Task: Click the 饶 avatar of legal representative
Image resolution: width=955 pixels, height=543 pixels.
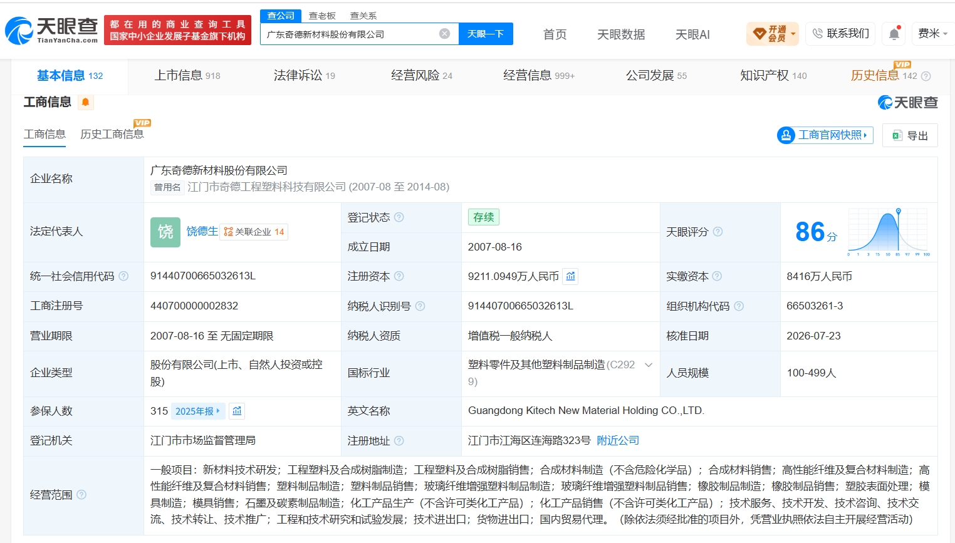Action: pyautogui.click(x=165, y=232)
